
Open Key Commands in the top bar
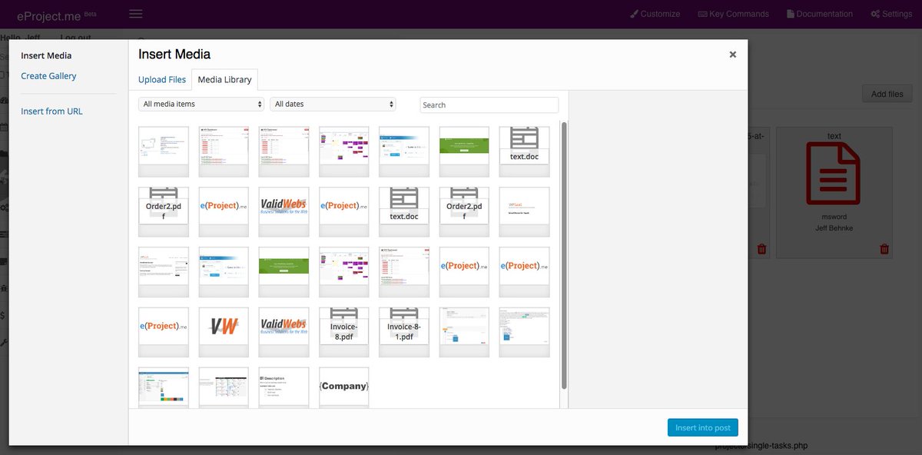(733, 14)
